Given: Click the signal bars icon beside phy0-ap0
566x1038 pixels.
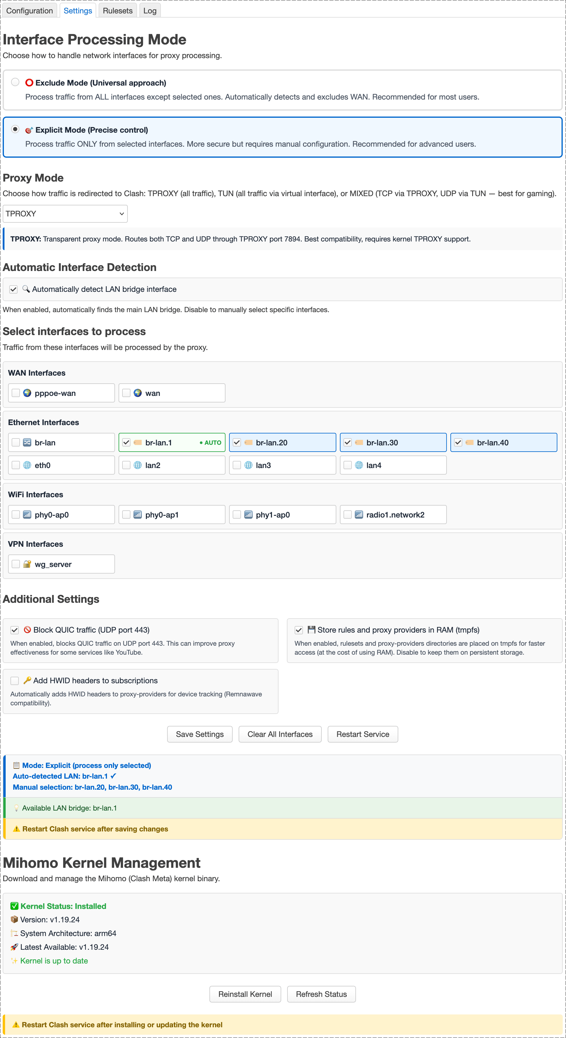Looking at the screenshot, I should [27, 515].
